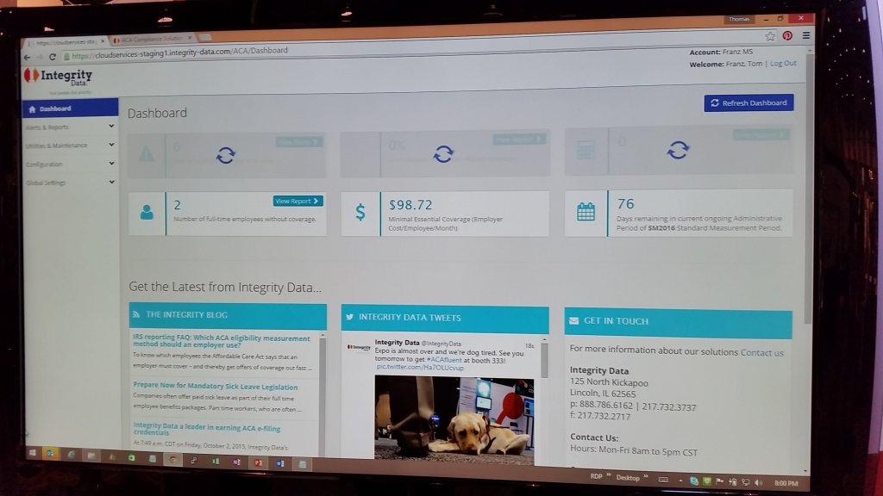Expand Utilities & Maintenance chevron
The width and height of the screenshot is (883, 496).
pos(111,145)
